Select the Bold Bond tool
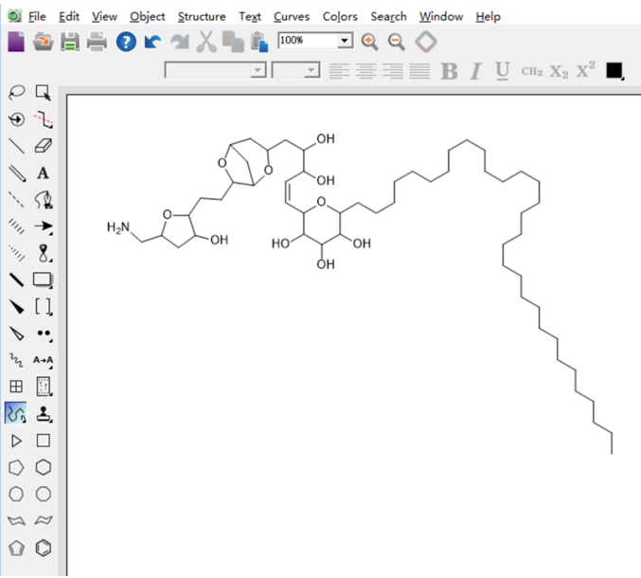The image size is (641, 578). coord(17,280)
